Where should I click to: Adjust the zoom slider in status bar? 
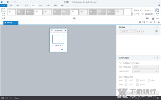click(148, 98)
